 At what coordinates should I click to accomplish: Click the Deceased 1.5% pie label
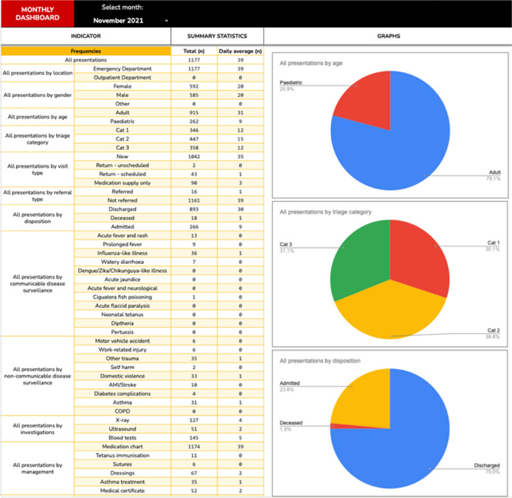[291, 426]
